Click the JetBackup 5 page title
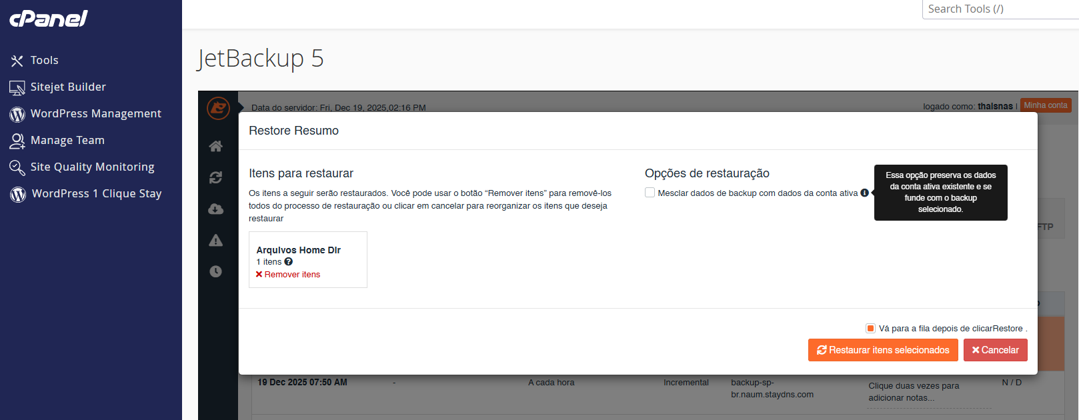 [261, 58]
